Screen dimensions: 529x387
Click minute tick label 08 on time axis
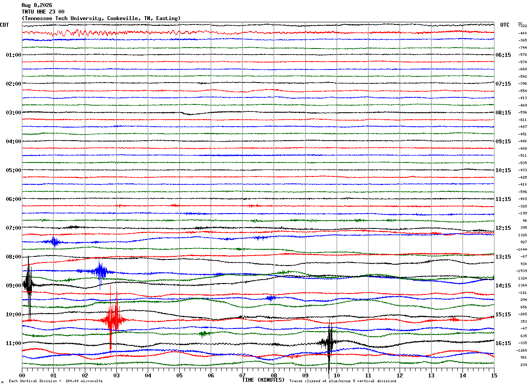pos(274,376)
